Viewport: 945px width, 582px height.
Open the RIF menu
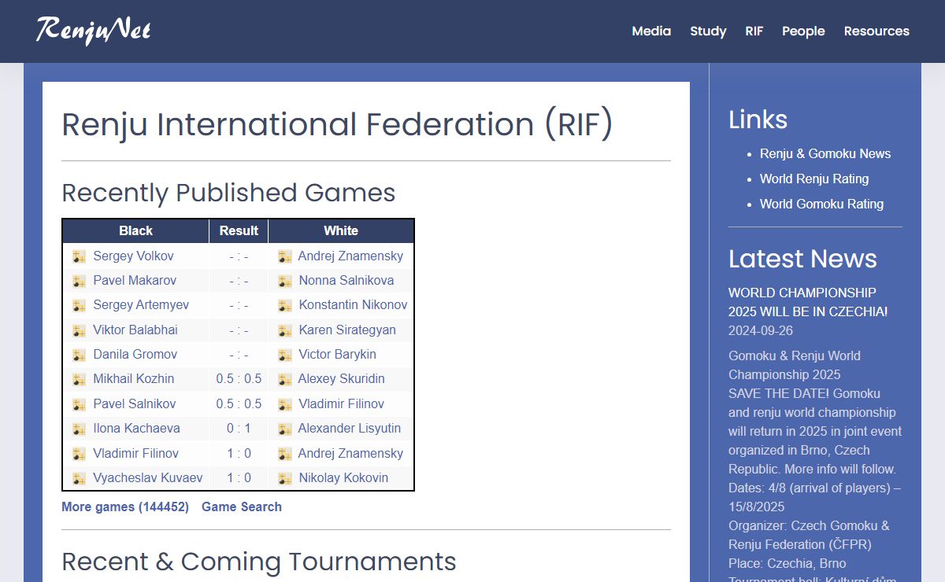(x=754, y=31)
